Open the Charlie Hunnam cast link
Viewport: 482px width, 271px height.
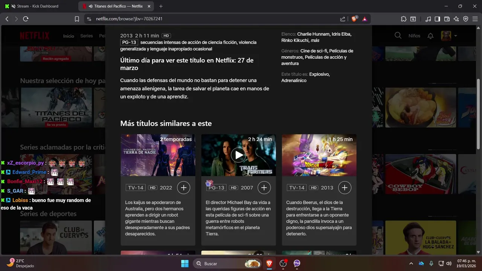pos(314,34)
